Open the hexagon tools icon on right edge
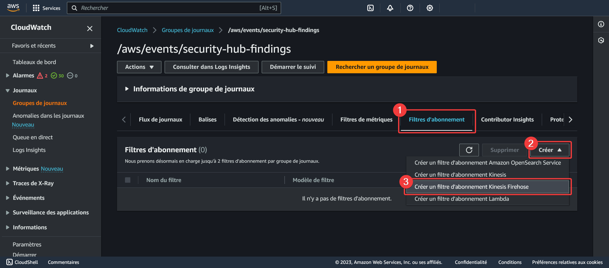This screenshot has width=609, height=268. (601, 40)
